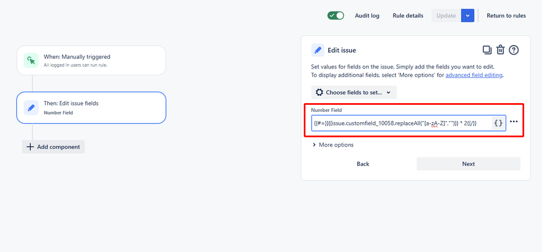The image size is (542, 252).
Task: Click the green cursor trigger icon
Action: click(x=31, y=60)
